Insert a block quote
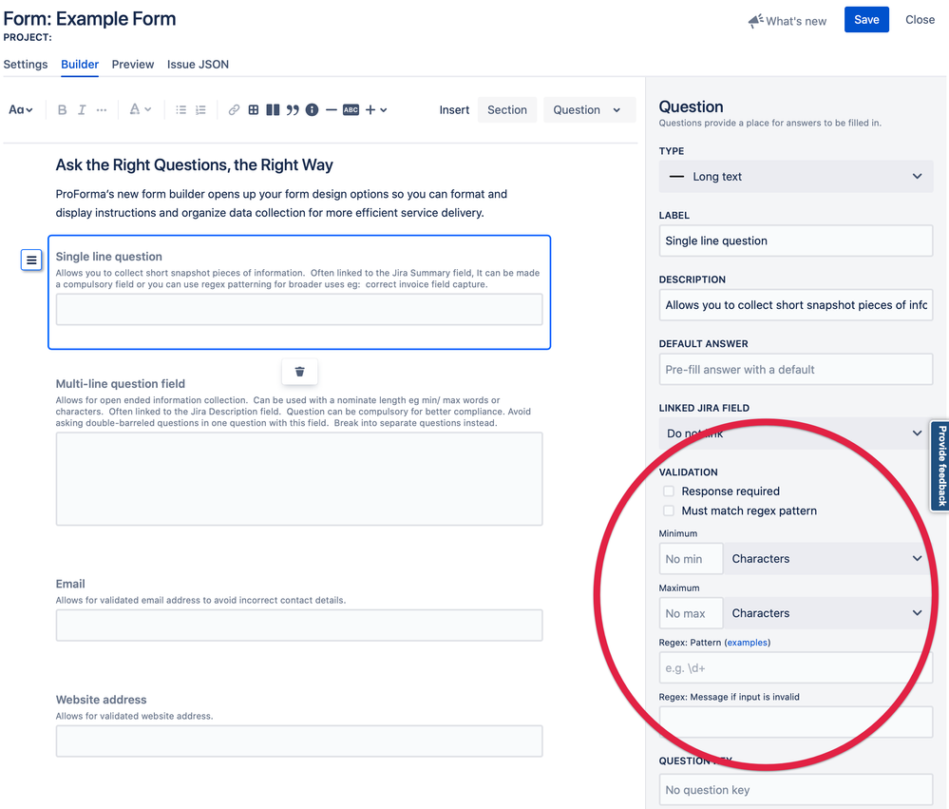This screenshot has height=809, width=949. click(291, 109)
